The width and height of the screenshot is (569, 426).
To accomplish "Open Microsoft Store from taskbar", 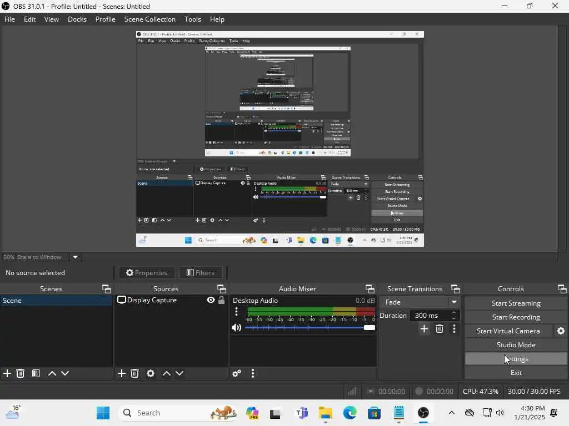I will pyautogui.click(x=374, y=413).
